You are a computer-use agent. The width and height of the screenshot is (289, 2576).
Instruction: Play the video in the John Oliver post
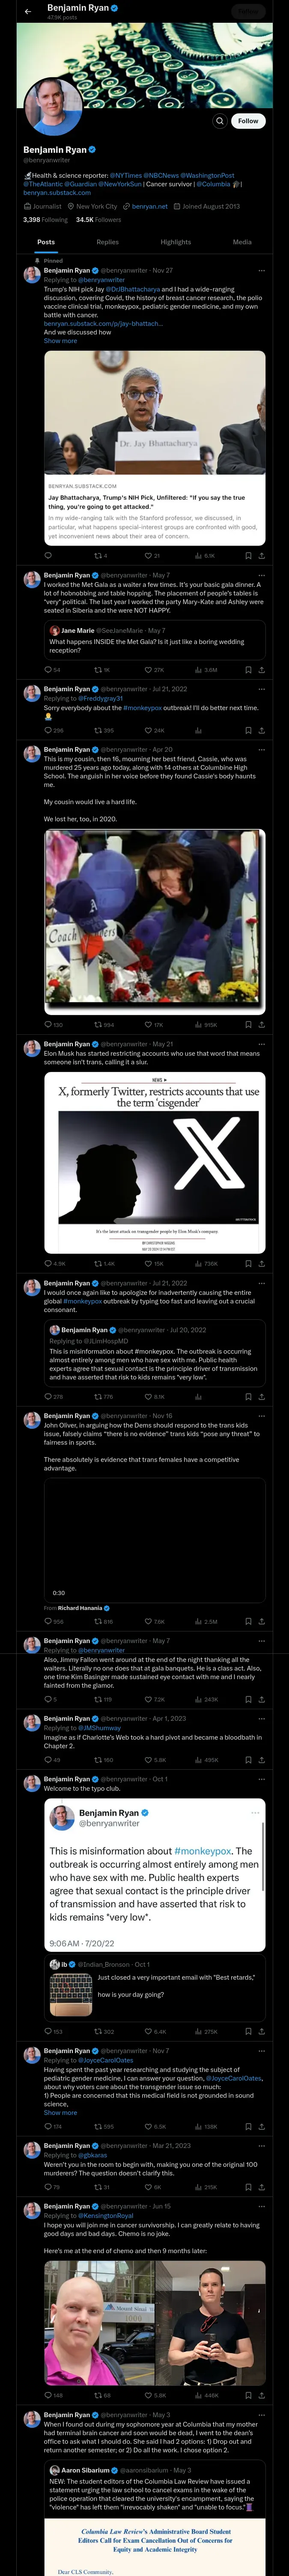point(155,1541)
